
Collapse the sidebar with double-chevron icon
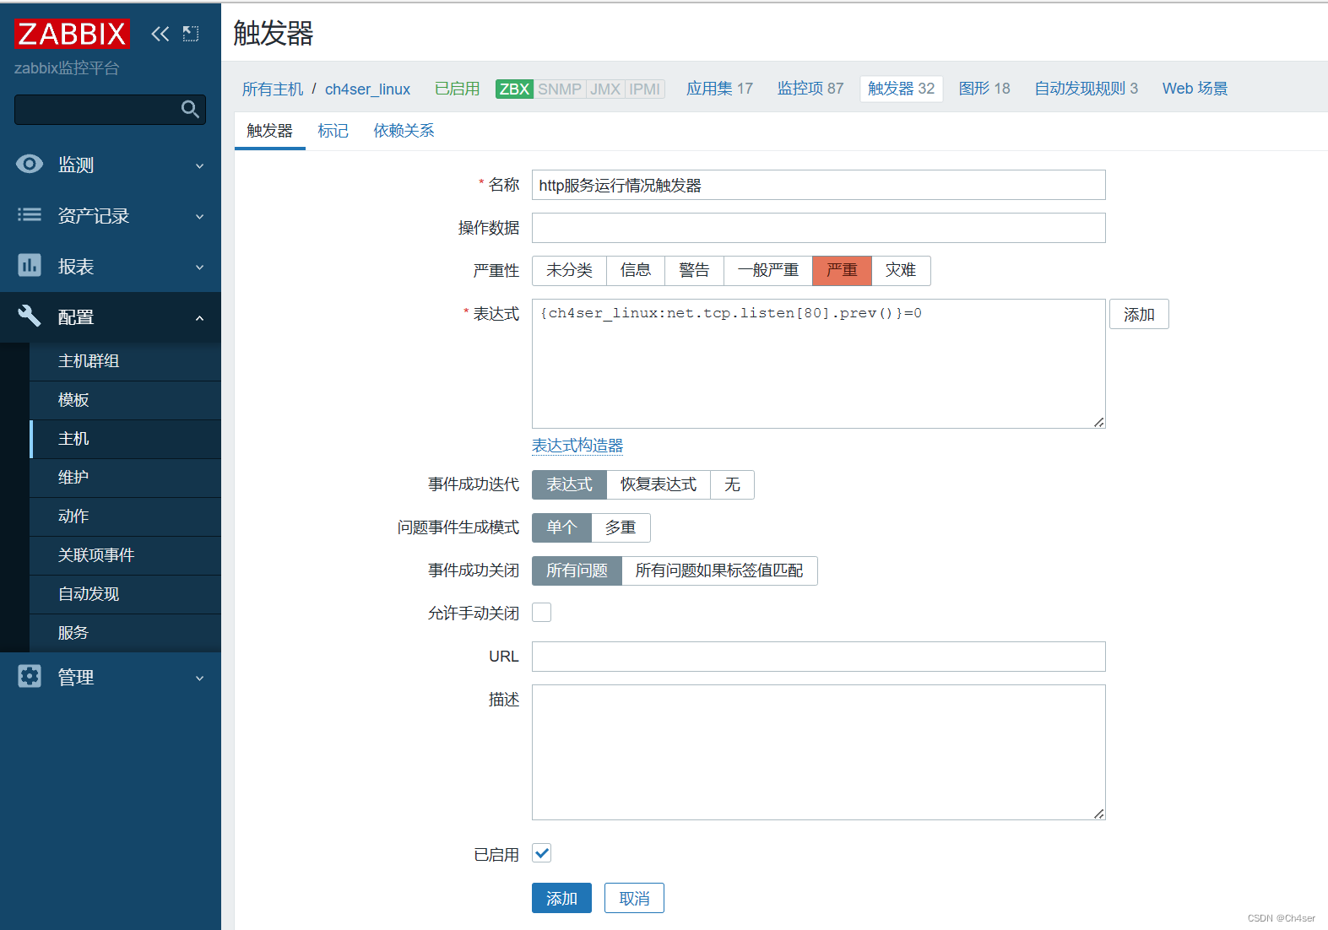[x=160, y=34]
